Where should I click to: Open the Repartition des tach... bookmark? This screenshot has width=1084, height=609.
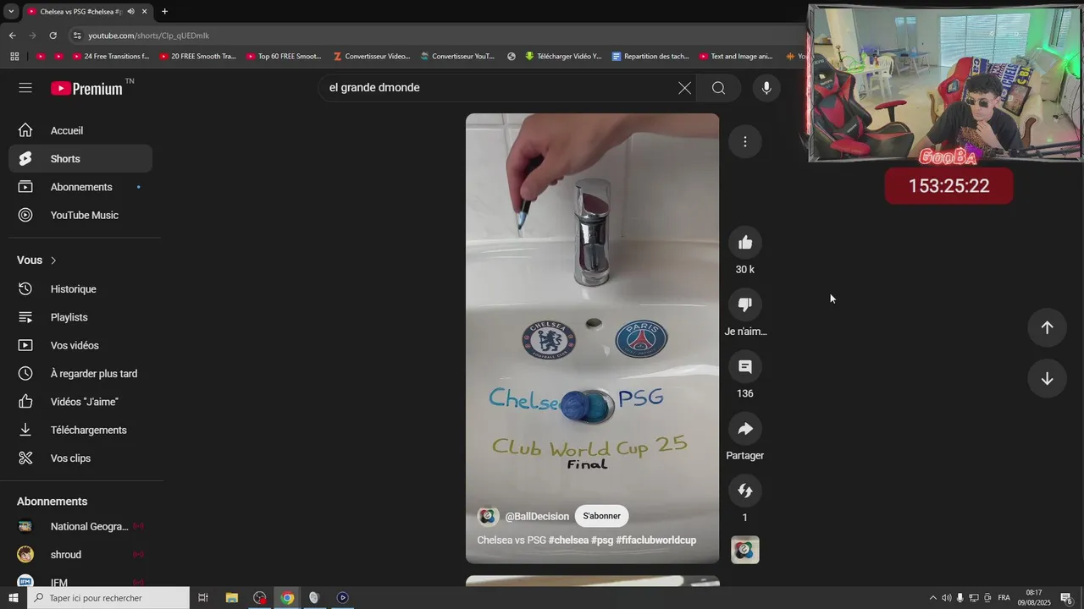pyautogui.click(x=650, y=57)
